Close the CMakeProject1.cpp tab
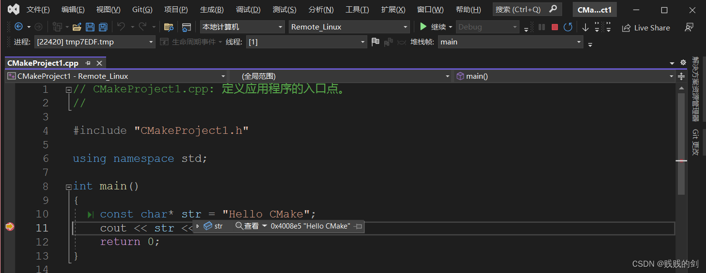706x273 pixels. click(x=99, y=63)
